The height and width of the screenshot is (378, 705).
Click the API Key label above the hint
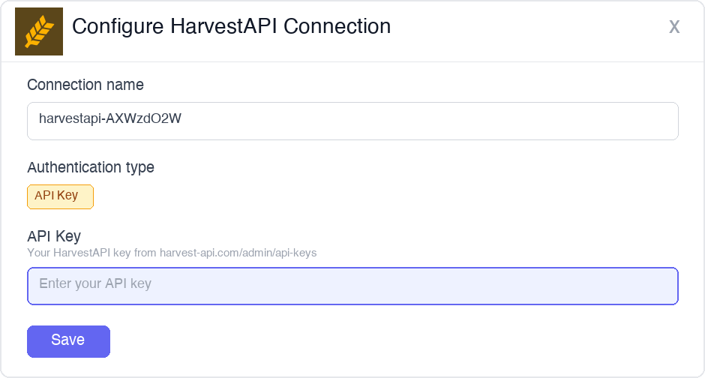(x=54, y=236)
